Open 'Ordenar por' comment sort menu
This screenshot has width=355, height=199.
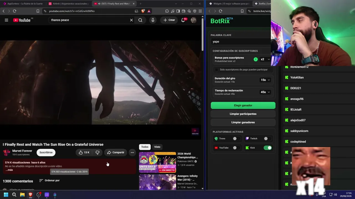[49, 180]
